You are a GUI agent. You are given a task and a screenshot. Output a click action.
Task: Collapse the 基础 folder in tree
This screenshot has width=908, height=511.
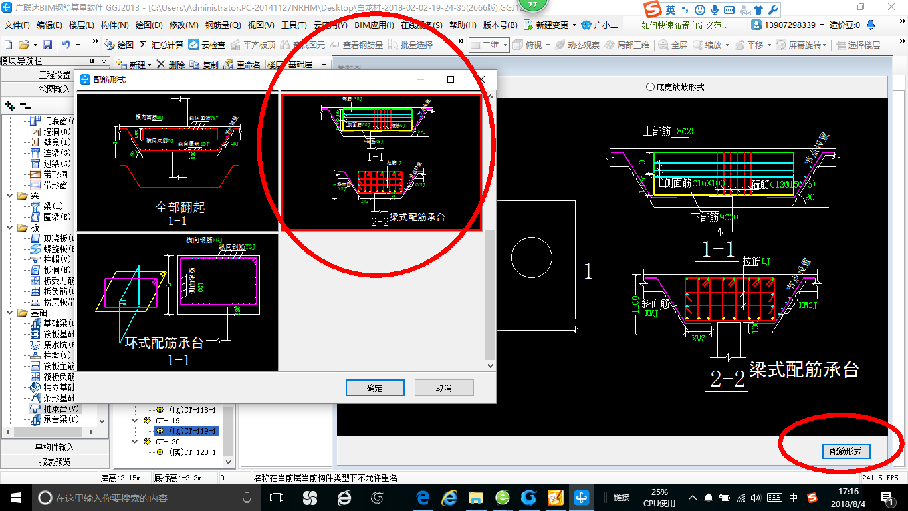pos(11,313)
